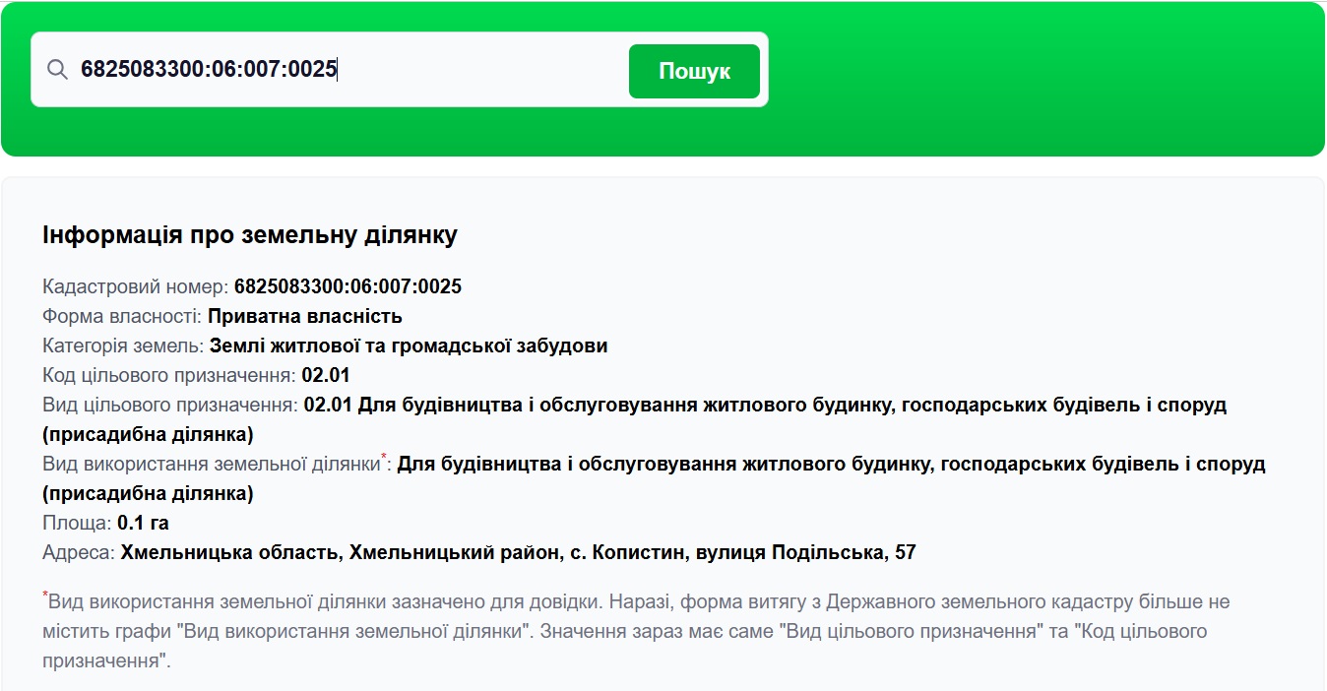Viewport: 1327px width, 691px height.
Task: Click the Інформація про земельну ділянку heading
Action: click(249, 235)
